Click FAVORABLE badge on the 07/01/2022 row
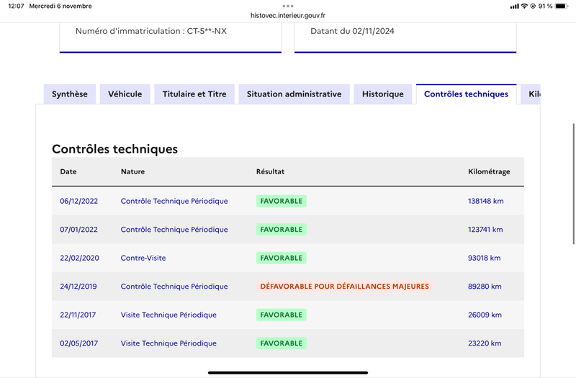Screen dimensions: 576x378 (x=282, y=230)
